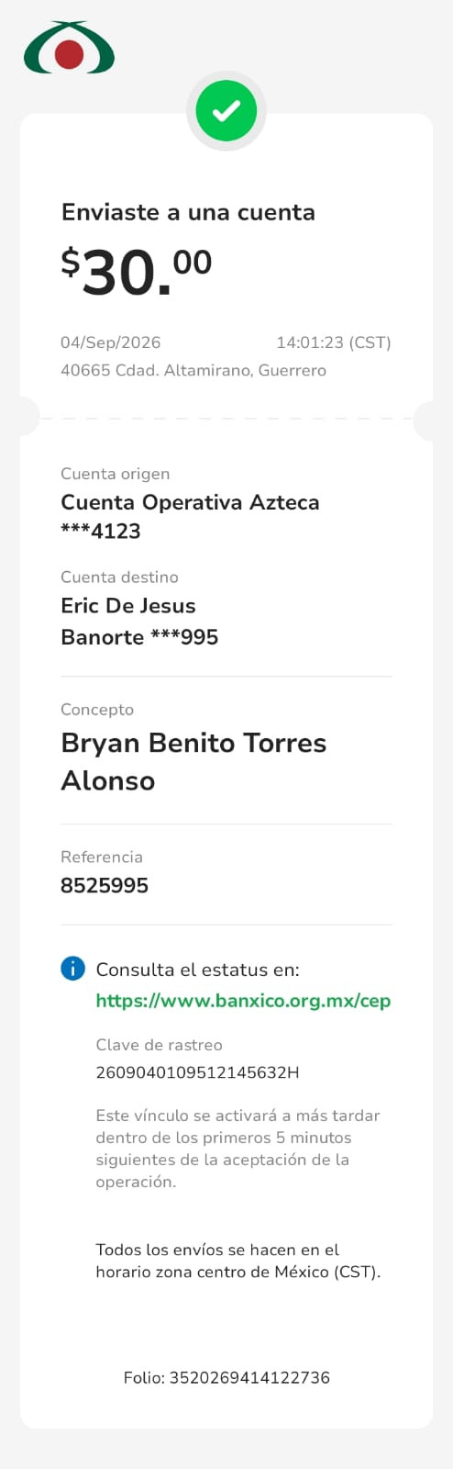Viewport: 453px width, 1469px height.
Task: Click the Banco Azteca logo icon
Action: pyautogui.click(x=69, y=48)
